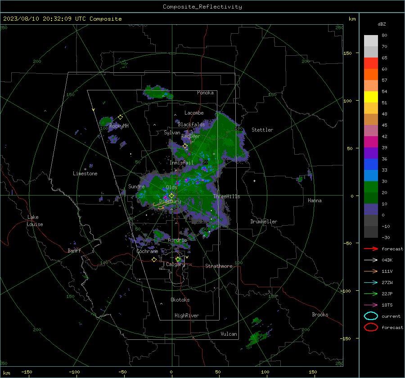Click the cyan 27ZW arrow icon

371,283
